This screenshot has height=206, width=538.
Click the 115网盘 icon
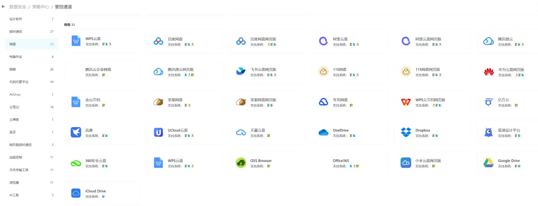[323, 72]
